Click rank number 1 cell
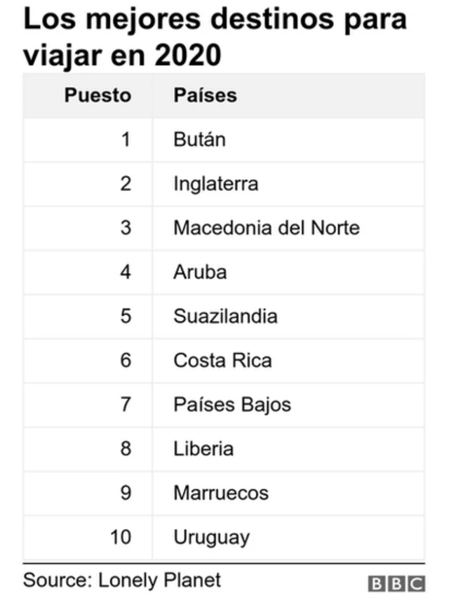 pos(126,139)
